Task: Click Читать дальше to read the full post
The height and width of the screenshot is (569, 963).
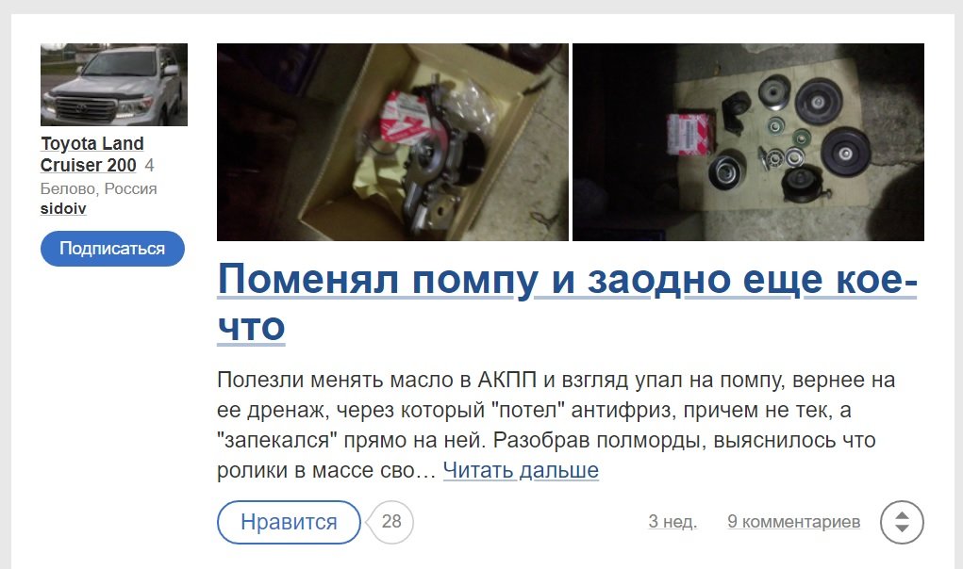Action: pos(521,470)
